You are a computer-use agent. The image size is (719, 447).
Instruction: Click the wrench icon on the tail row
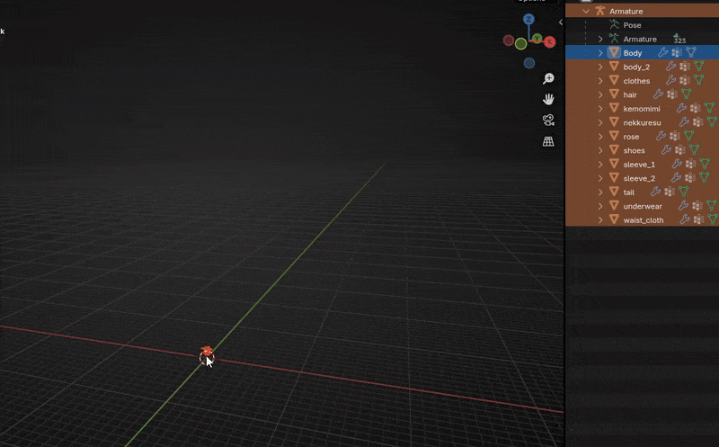click(x=656, y=192)
